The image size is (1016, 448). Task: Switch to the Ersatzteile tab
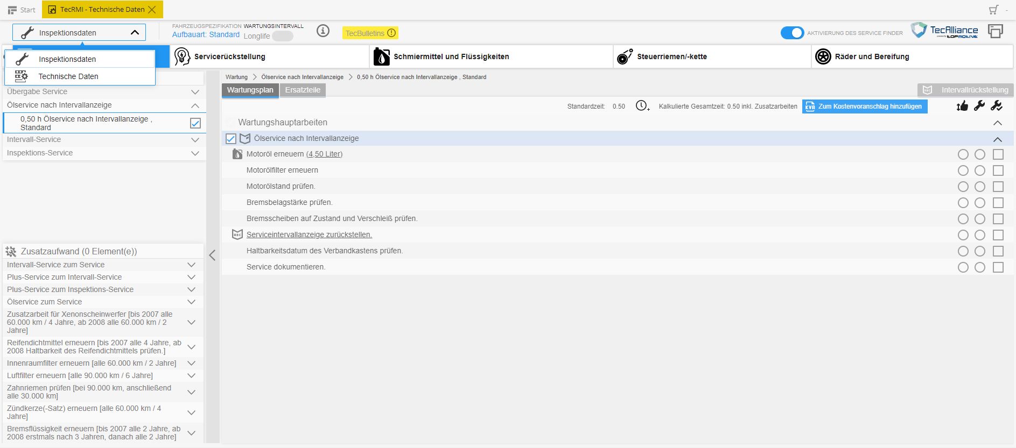click(x=303, y=90)
